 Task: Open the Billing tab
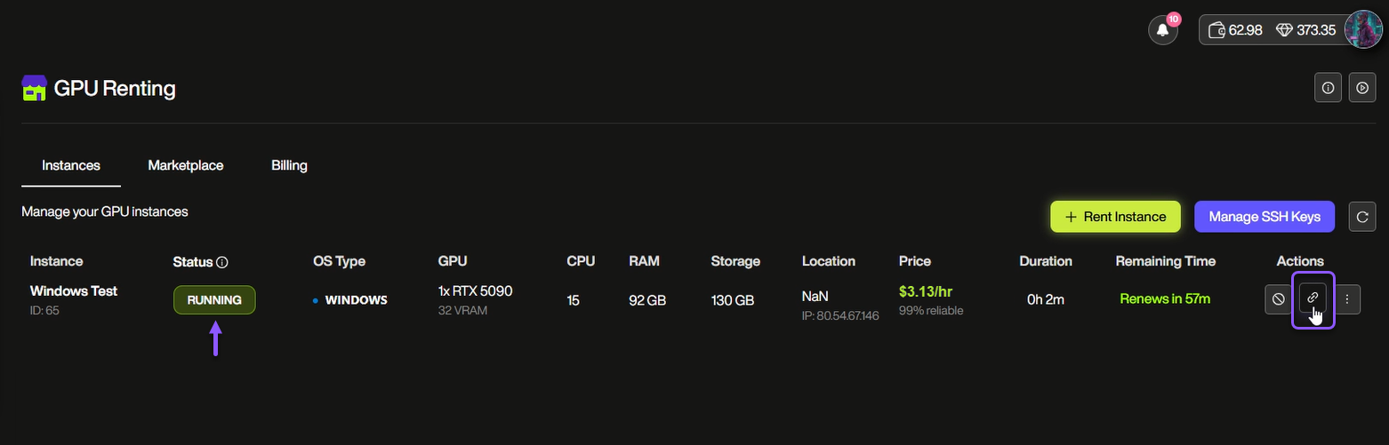pyautogui.click(x=289, y=165)
